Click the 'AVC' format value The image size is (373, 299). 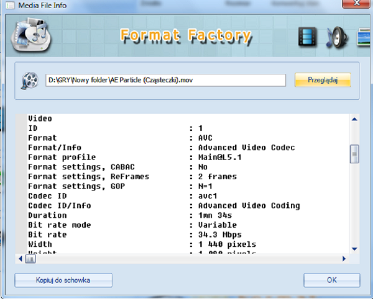[205, 138]
